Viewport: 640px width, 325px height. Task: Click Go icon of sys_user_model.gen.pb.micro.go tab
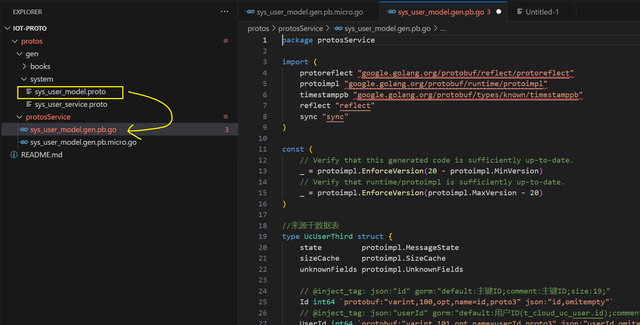tap(250, 12)
